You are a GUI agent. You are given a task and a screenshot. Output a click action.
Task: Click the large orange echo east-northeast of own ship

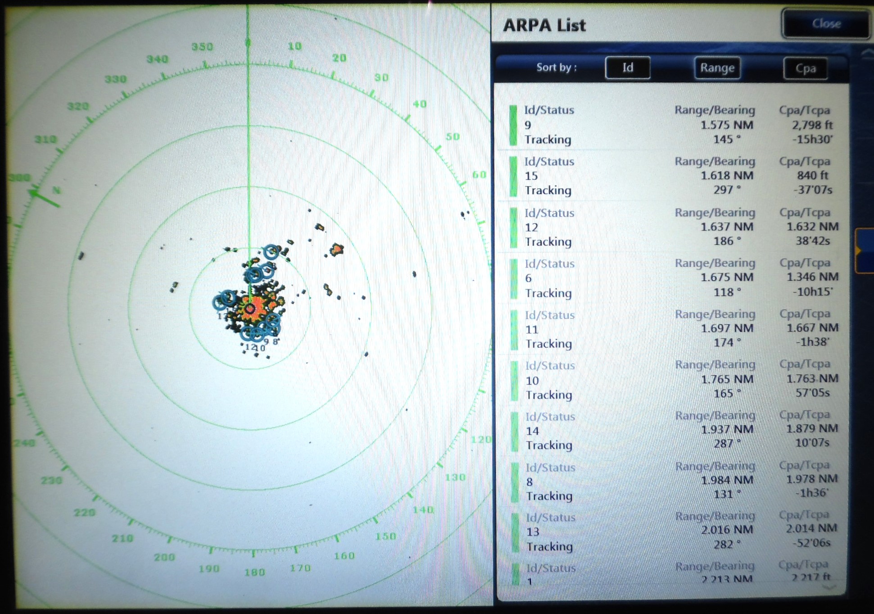336,249
